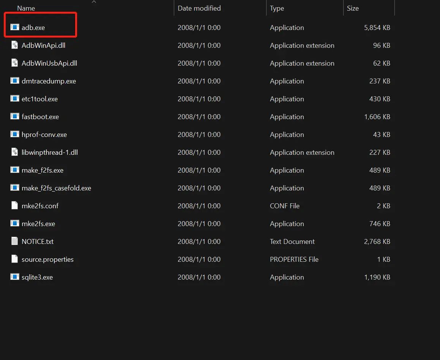Select the AdbWinUsbApi.dll file icon
Image resolution: width=440 pixels, height=360 pixels.
pyautogui.click(x=14, y=63)
